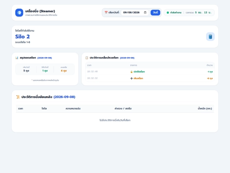Viewport: 230px width, 173px height.
Task: Click the เครื่องนึ่ง (Steamer) title
Action: [x=40, y=11]
